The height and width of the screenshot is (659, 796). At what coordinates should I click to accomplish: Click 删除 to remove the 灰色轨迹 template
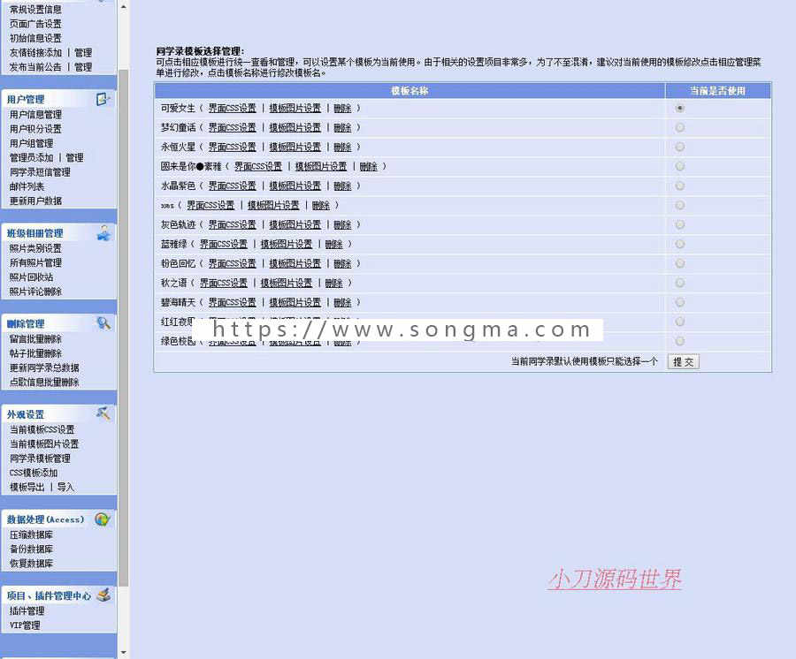tap(343, 224)
